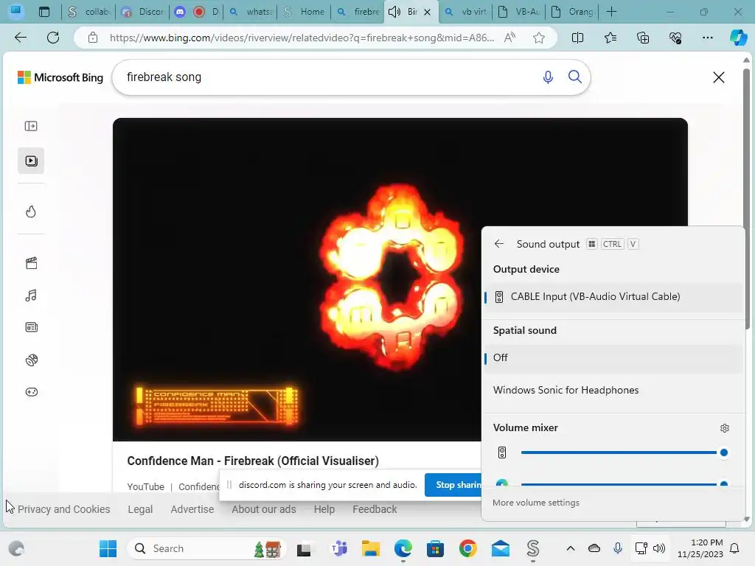755x566 pixels.
Task: Focus the browser address bar URL
Action: 302,38
